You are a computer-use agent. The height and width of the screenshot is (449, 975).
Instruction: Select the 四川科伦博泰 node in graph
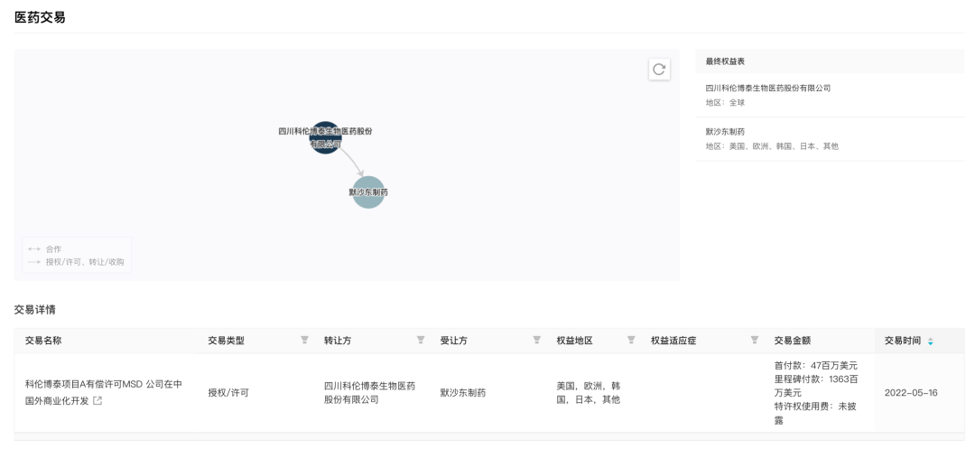point(326,137)
